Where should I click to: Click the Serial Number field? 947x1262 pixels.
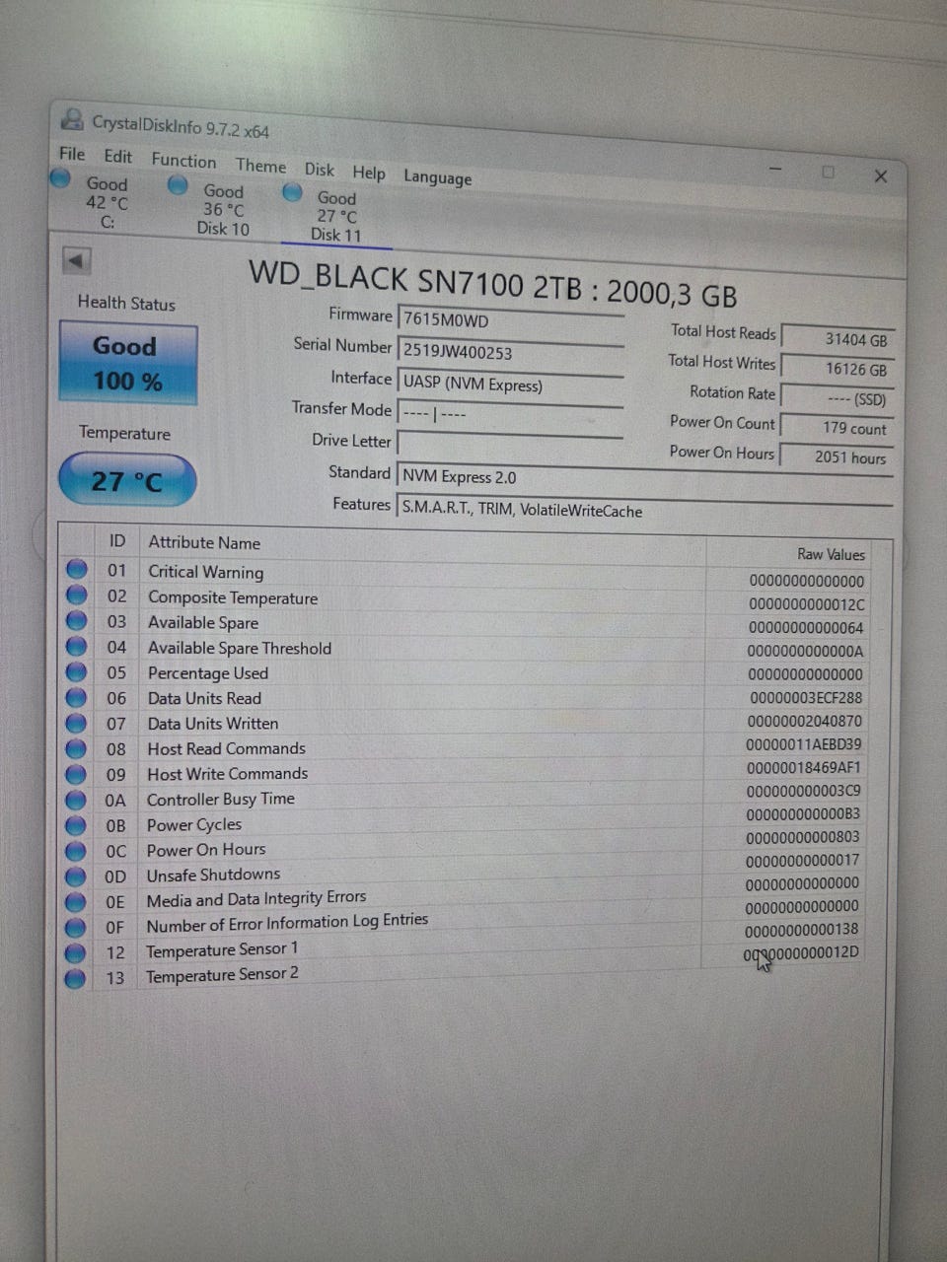click(510, 351)
